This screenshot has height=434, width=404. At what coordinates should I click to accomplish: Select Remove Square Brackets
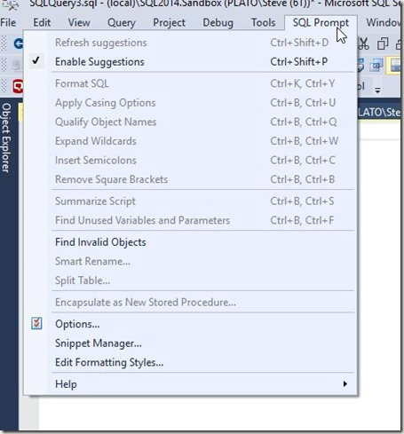(190, 179)
